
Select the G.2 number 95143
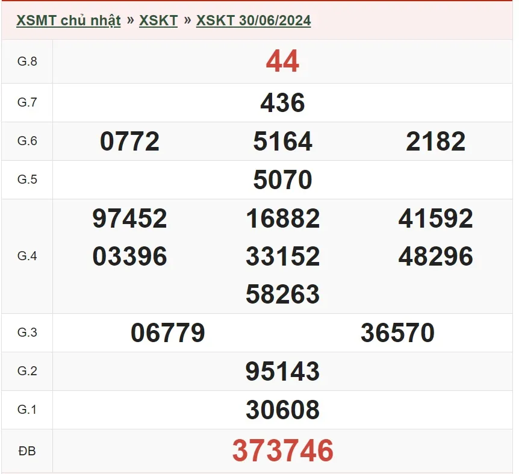[x=282, y=371]
